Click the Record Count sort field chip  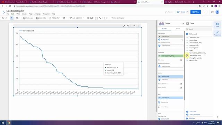(x=171, y=98)
